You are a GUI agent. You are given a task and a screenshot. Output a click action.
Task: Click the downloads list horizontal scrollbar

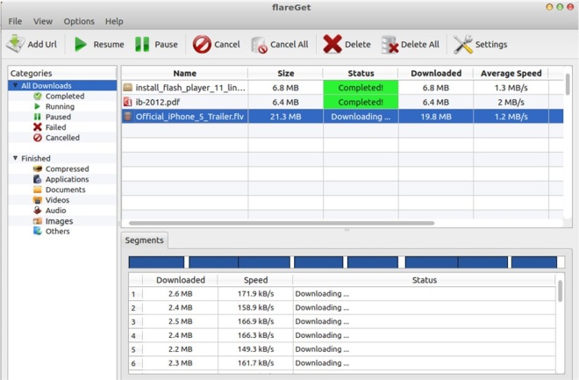282,223
